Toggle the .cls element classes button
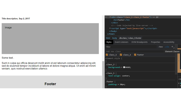181x103 pixels. pos(167,47)
